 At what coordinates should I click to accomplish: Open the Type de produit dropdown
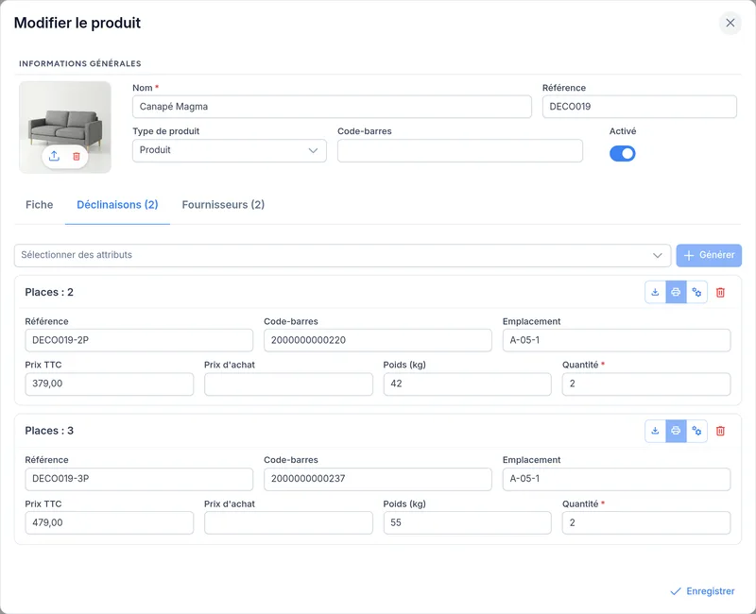pyautogui.click(x=230, y=150)
